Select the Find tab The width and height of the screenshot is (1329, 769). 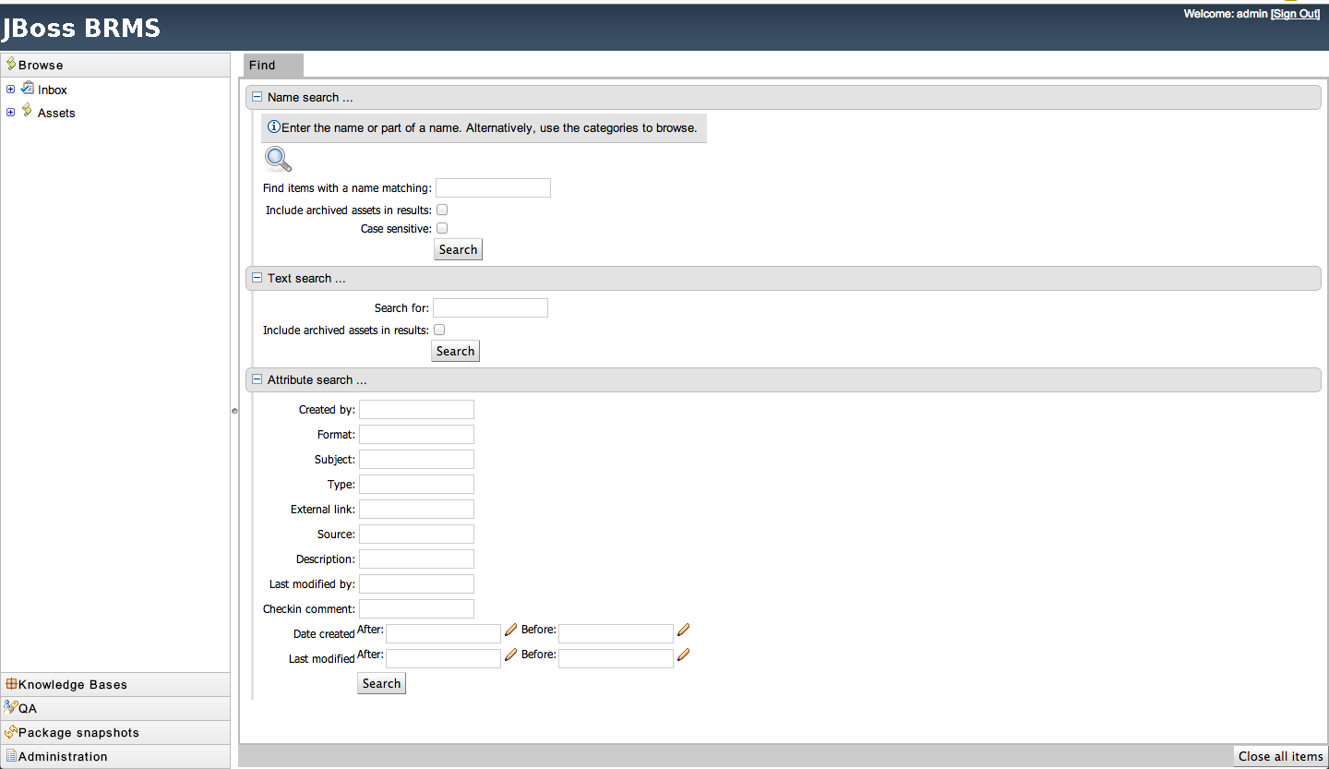pos(272,66)
